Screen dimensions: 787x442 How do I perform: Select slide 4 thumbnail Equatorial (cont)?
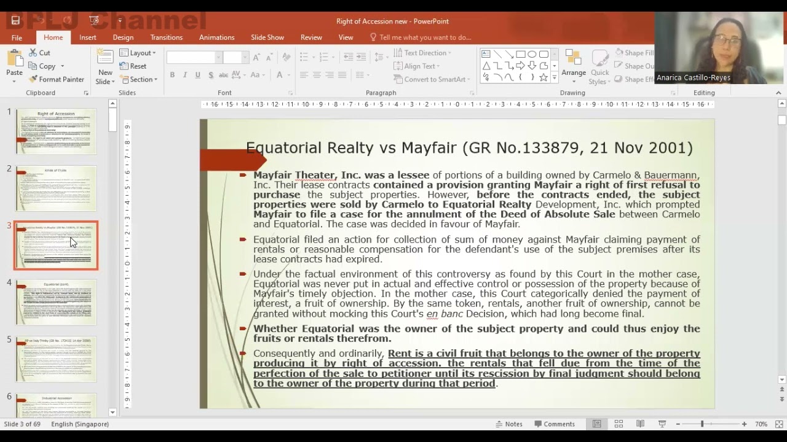56,302
